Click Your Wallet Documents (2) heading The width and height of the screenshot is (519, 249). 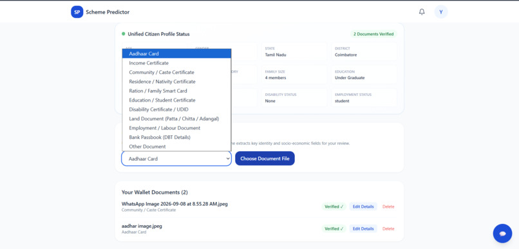coord(155,192)
